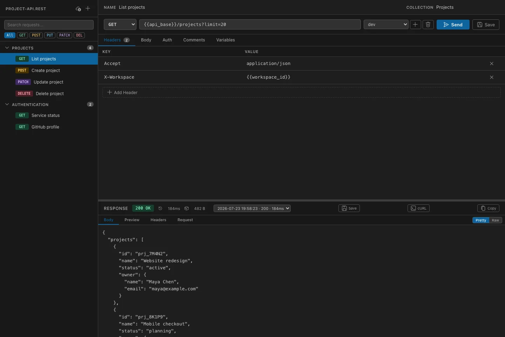This screenshot has width=505, height=337.
Task: Open the Variables tab
Action: coord(225,40)
